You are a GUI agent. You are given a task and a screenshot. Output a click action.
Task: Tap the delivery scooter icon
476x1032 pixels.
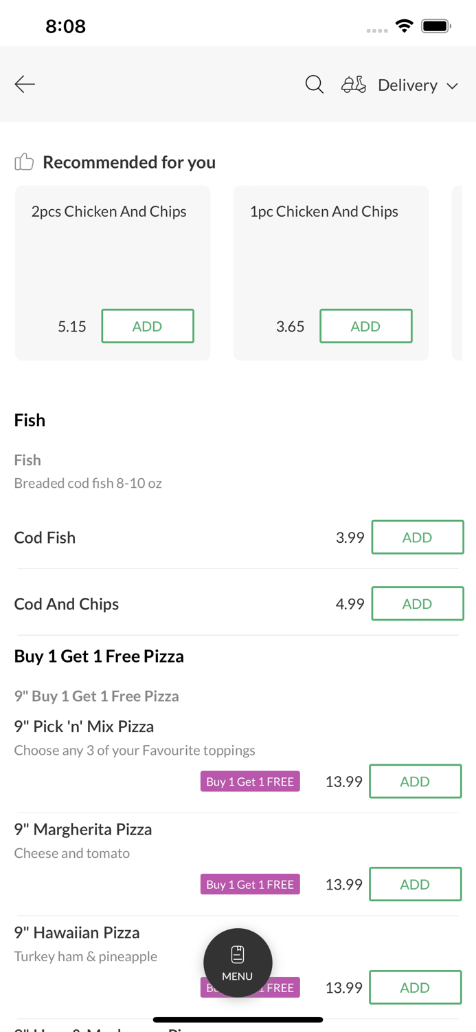click(352, 84)
